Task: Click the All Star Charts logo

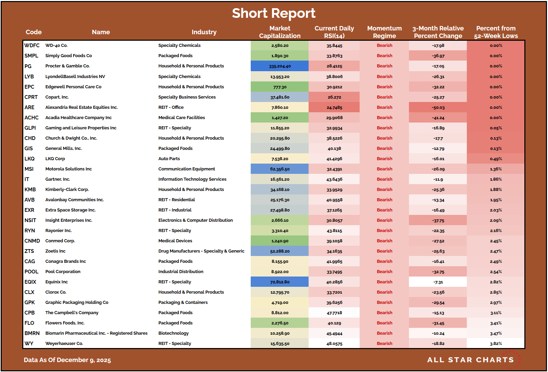Action: (473, 360)
